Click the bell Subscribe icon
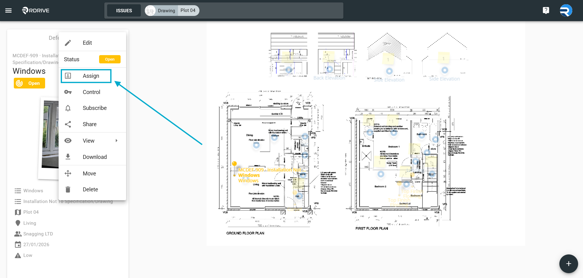This screenshot has height=278, width=583. 68,108
